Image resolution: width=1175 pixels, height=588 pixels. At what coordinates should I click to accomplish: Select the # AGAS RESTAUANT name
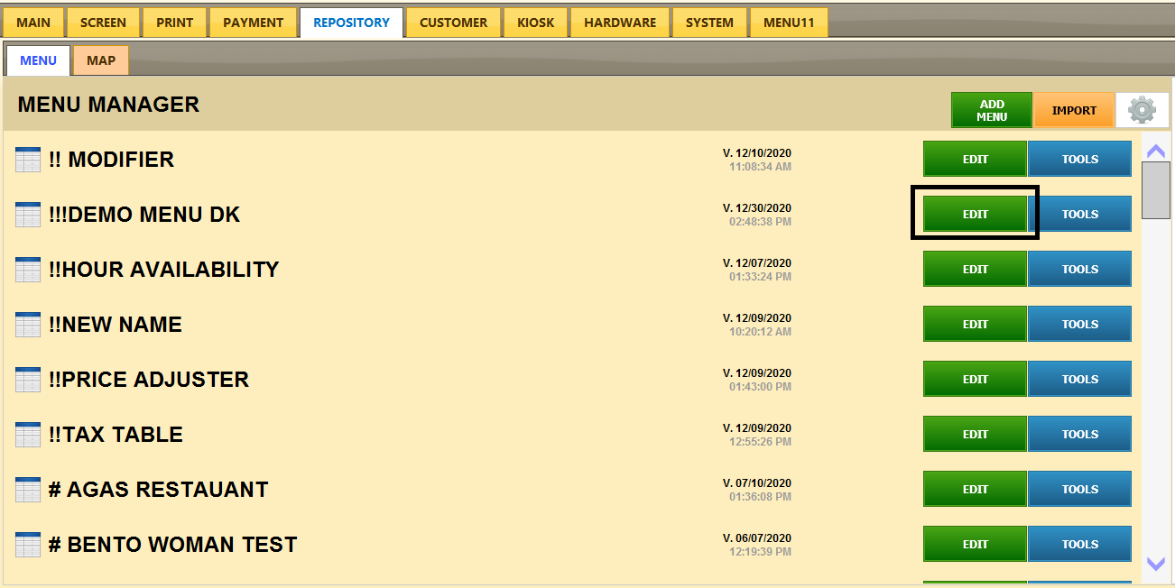[x=158, y=490]
